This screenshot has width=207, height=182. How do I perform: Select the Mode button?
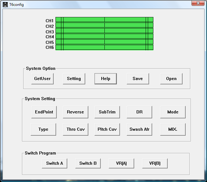(x=173, y=112)
